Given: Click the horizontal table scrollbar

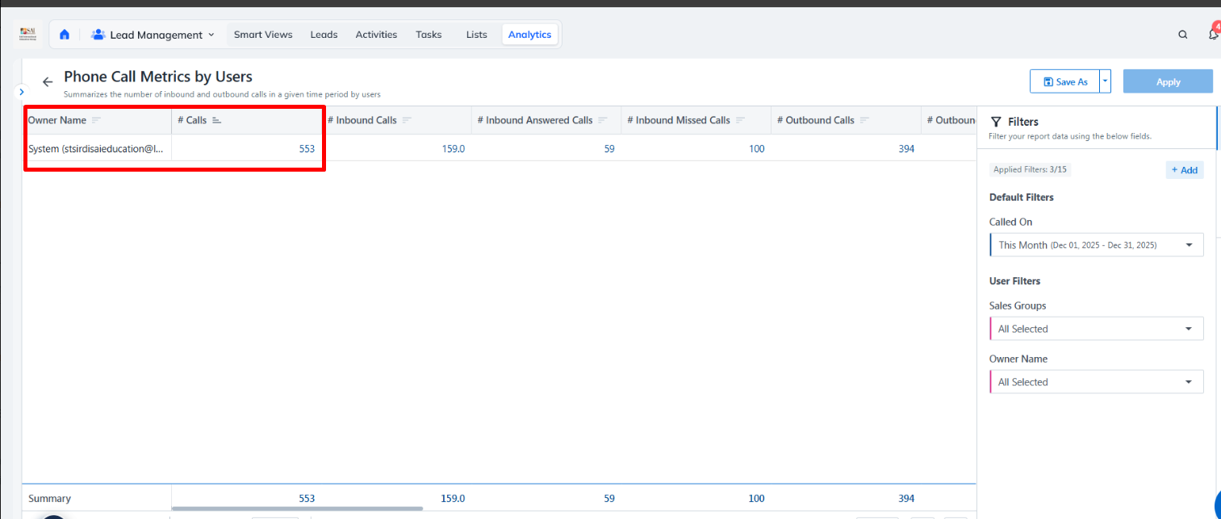Looking at the screenshot, I should click(297, 509).
